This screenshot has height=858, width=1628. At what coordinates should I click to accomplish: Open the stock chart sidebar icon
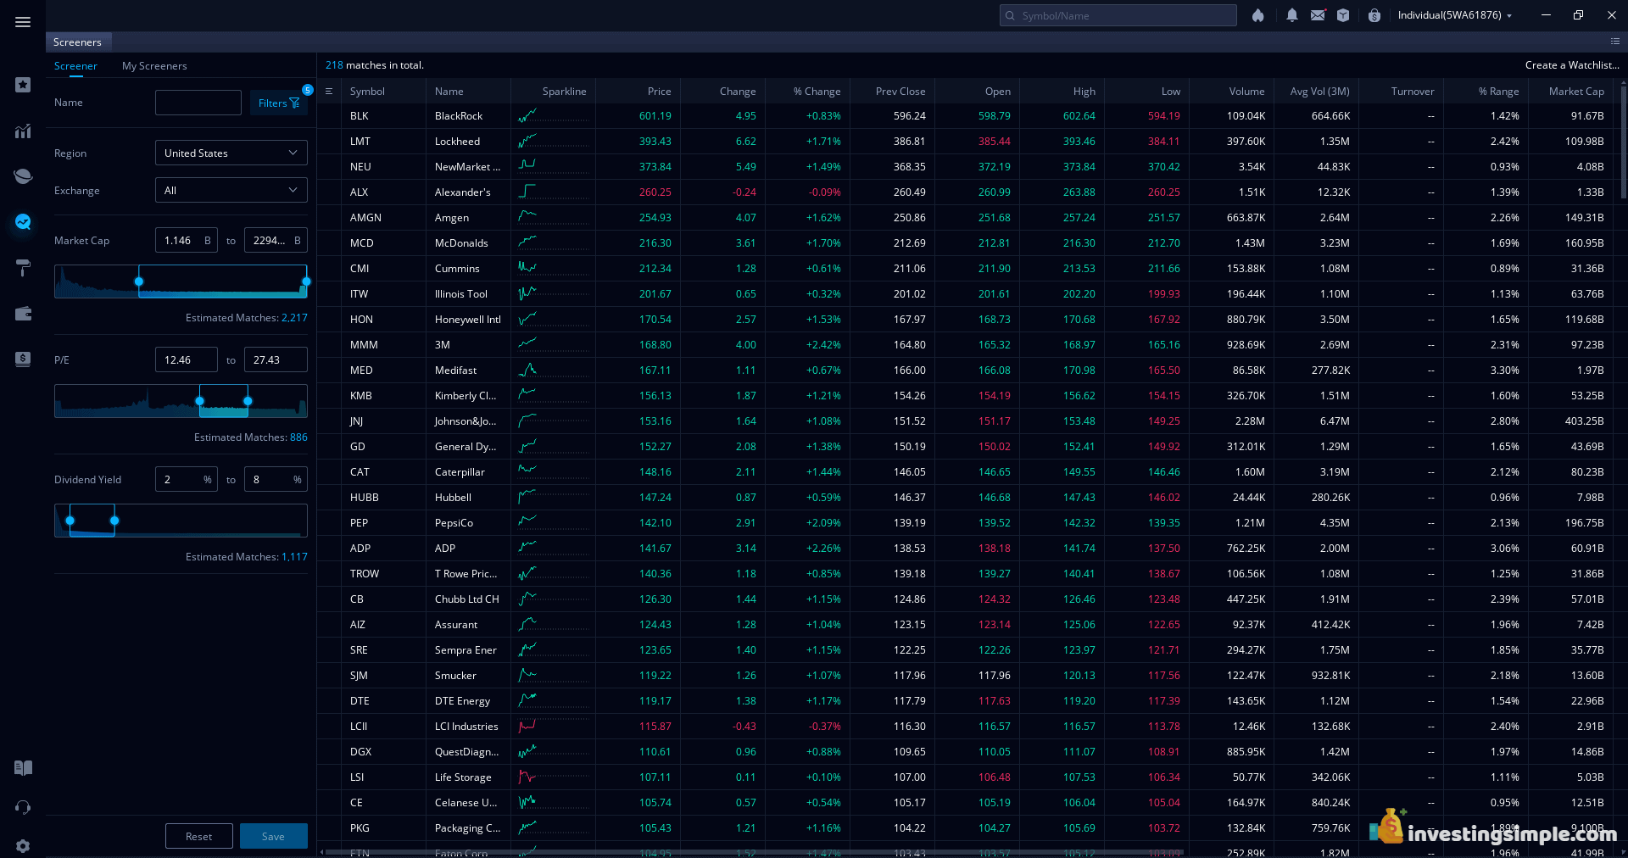click(x=23, y=131)
